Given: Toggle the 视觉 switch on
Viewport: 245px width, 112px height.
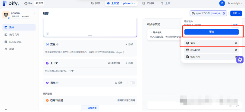Looking at the screenshot, I should point(132,83).
